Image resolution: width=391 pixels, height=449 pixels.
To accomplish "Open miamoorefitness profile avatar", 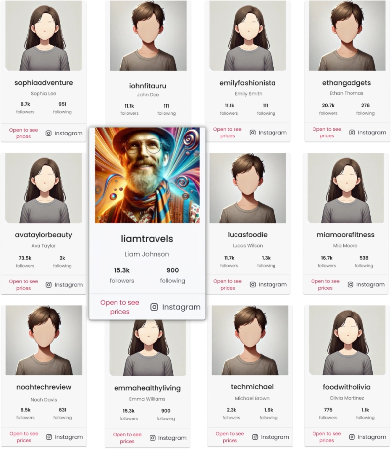I will coord(346,188).
